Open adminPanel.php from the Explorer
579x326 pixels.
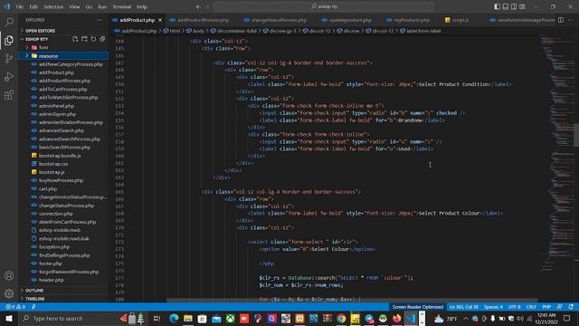click(x=56, y=106)
